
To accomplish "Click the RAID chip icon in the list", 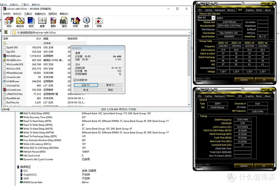I will click(x=21, y=179).
